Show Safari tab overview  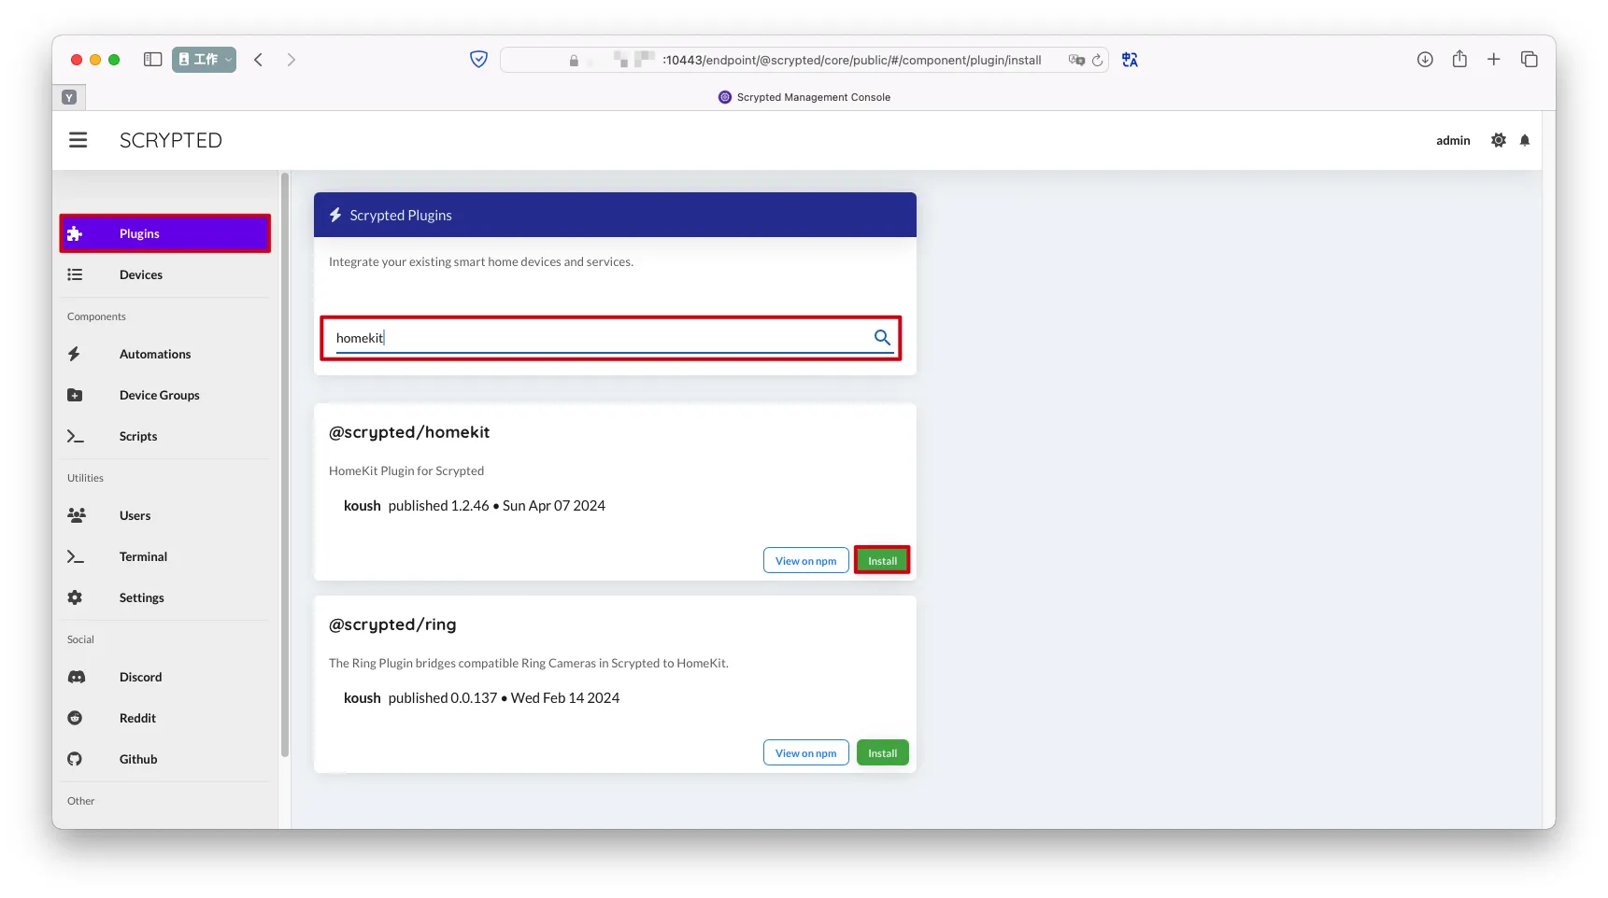[x=1530, y=60]
